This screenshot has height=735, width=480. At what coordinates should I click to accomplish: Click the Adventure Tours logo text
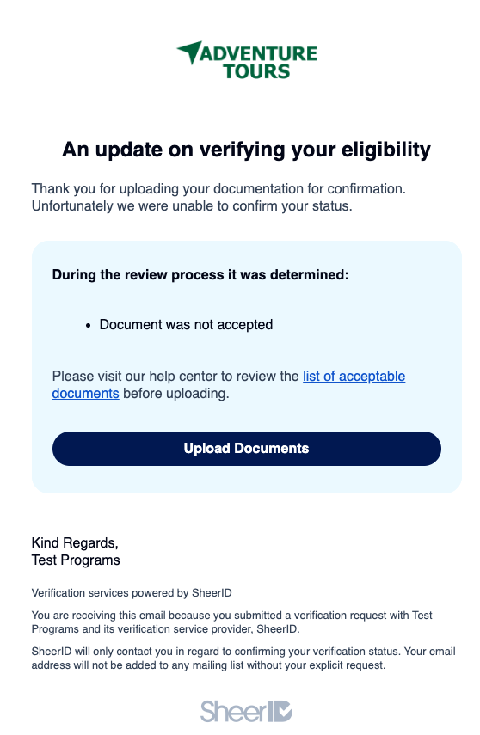tap(257, 63)
